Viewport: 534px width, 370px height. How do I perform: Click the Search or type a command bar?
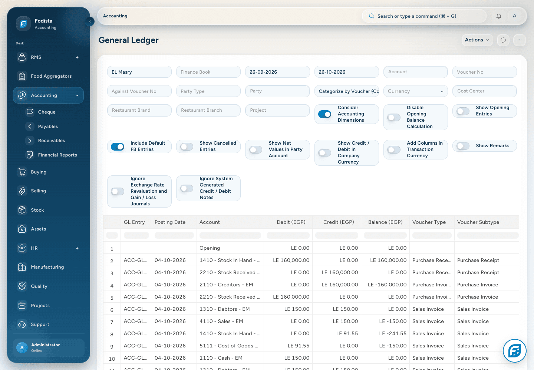[x=424, y=16]
